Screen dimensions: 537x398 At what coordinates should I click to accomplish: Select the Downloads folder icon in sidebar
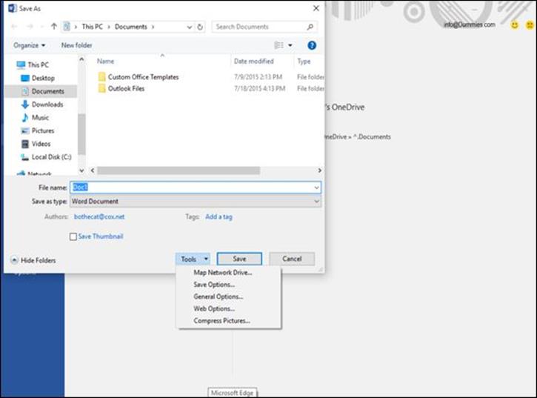coord(25,105)
